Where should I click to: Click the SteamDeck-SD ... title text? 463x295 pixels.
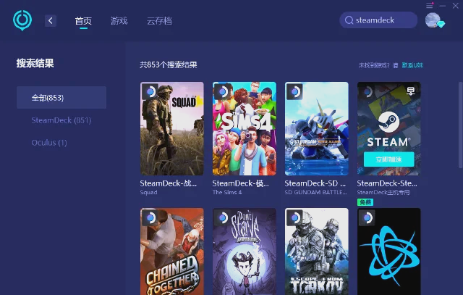point(315,183)
